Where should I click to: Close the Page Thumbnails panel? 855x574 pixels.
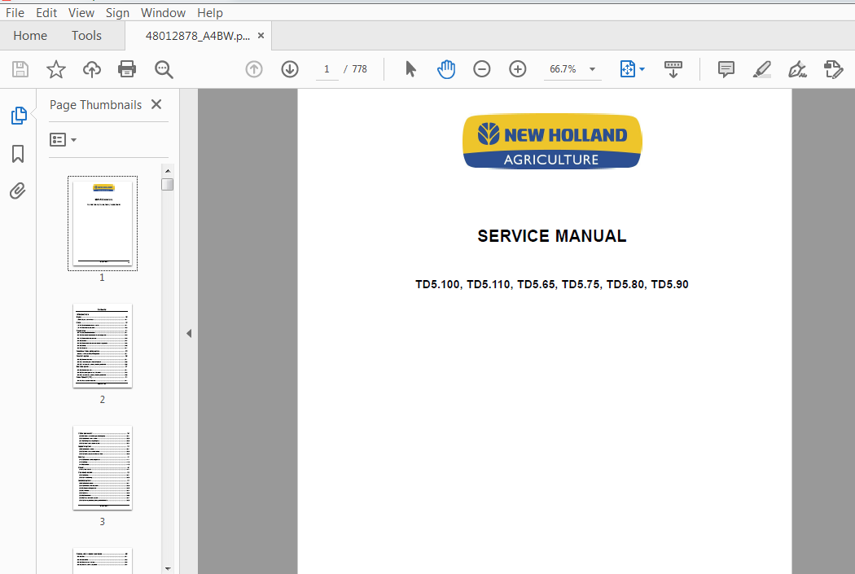pyautogui.click(x=156, y=104)
